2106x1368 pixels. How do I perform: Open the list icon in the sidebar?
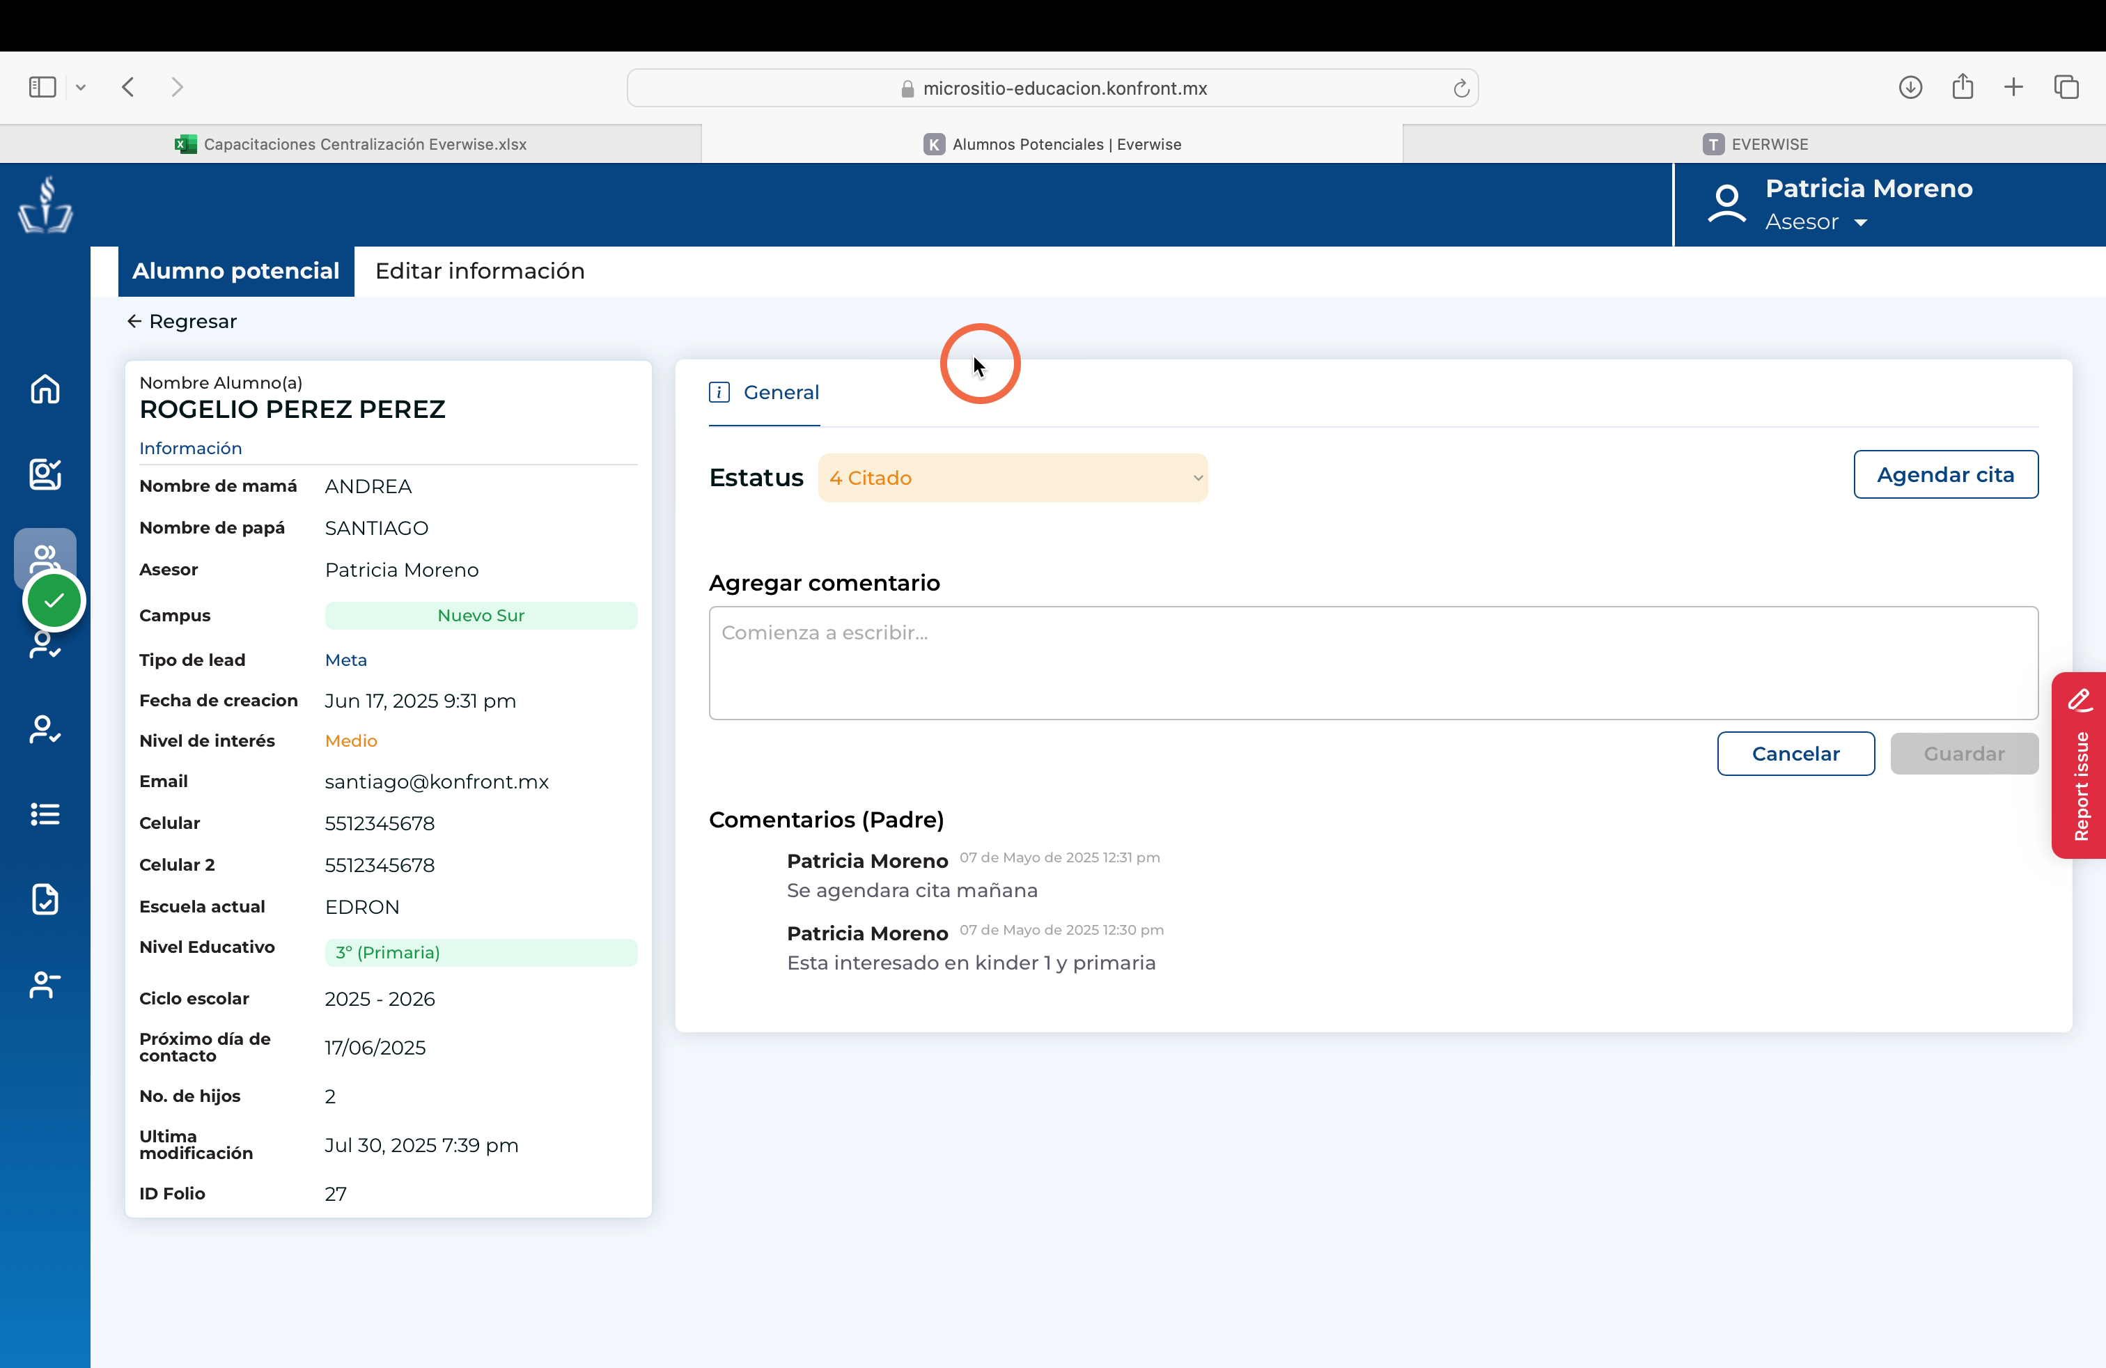[45, 813]
